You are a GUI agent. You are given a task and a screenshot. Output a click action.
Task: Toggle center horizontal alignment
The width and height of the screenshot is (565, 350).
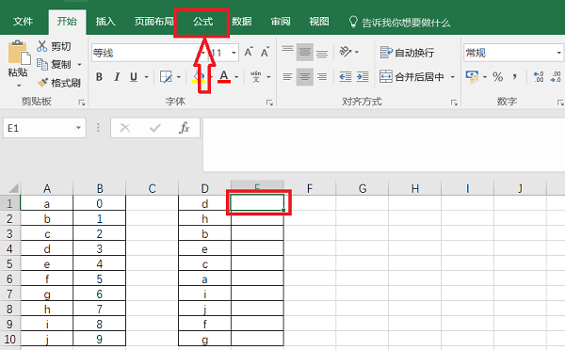point(305,77)
